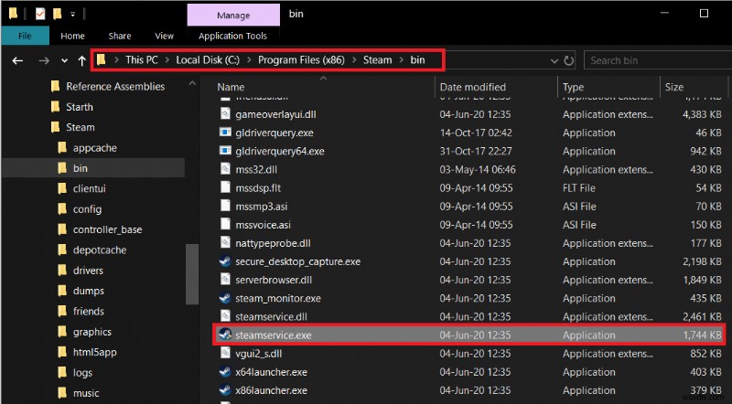The height and width of the screenshot is (404, 732).
Task: Click the Search bin field
Action: pyautogui.click(x=657, y=60)
